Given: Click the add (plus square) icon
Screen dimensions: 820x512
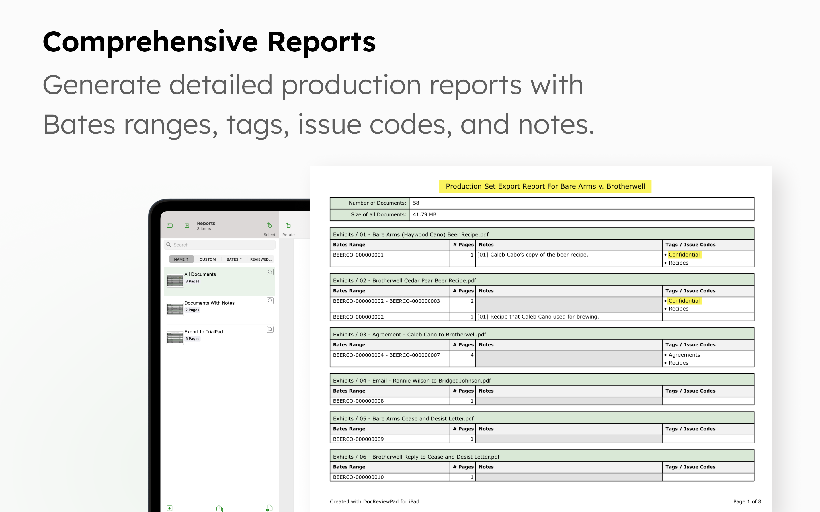Looking at the screenshot, I should point(170,508).
